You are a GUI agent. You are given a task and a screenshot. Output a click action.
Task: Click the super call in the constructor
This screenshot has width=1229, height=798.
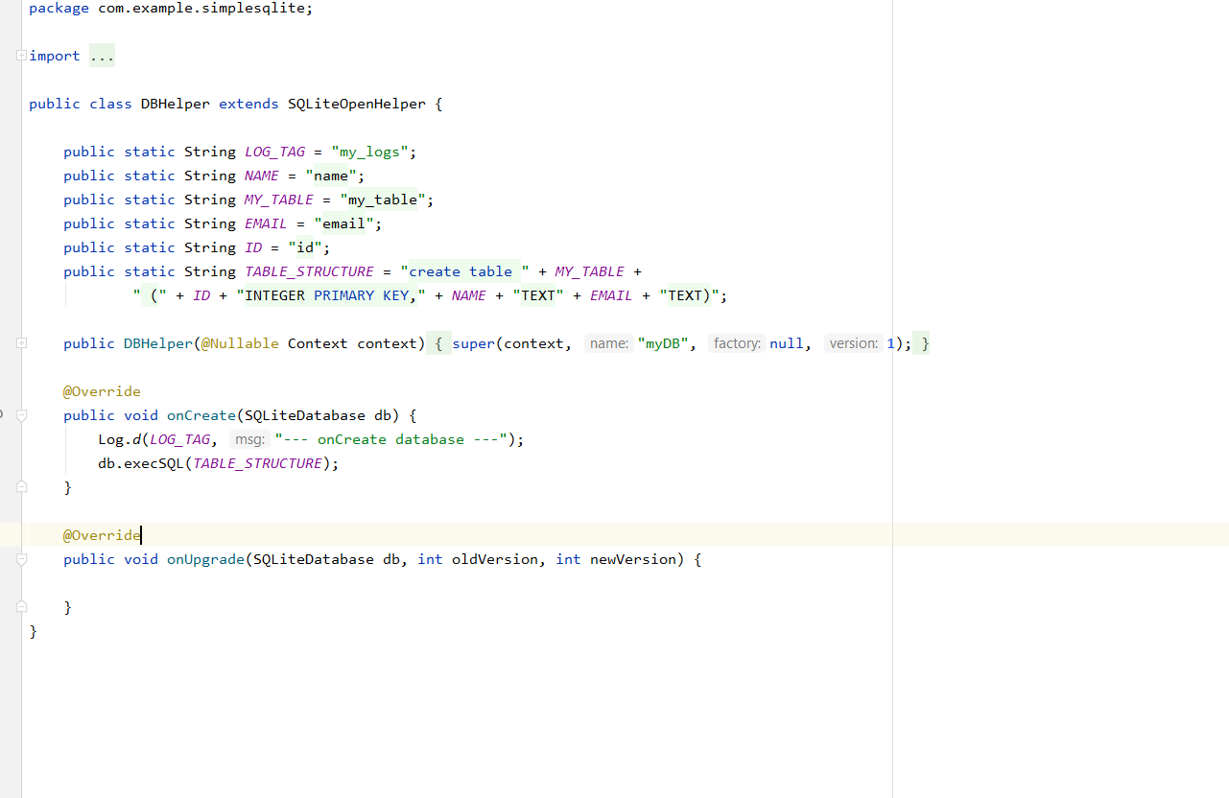tap(474, 343)
